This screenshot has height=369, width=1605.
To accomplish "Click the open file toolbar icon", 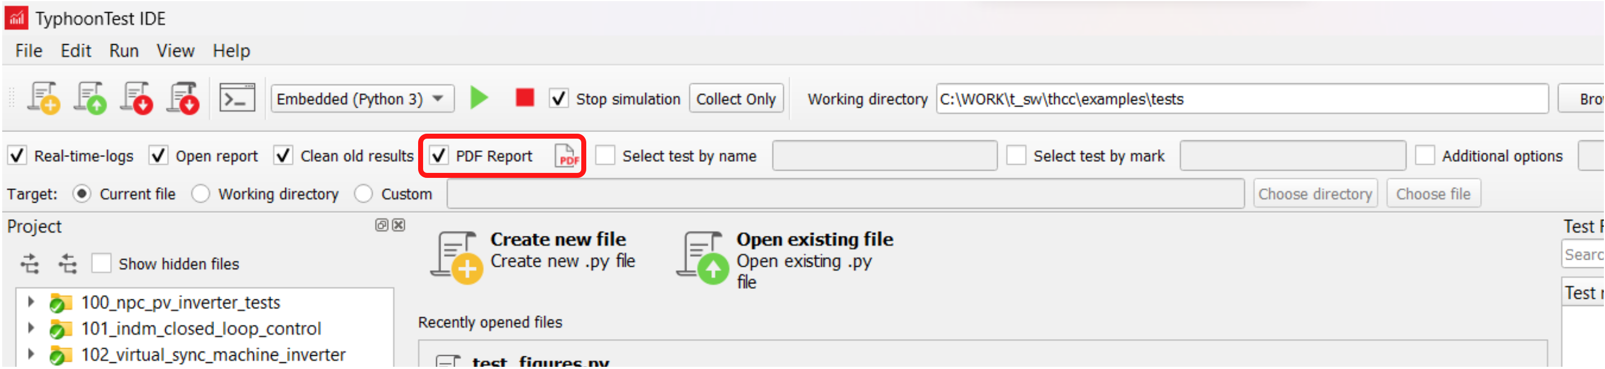I will (90, 98).
